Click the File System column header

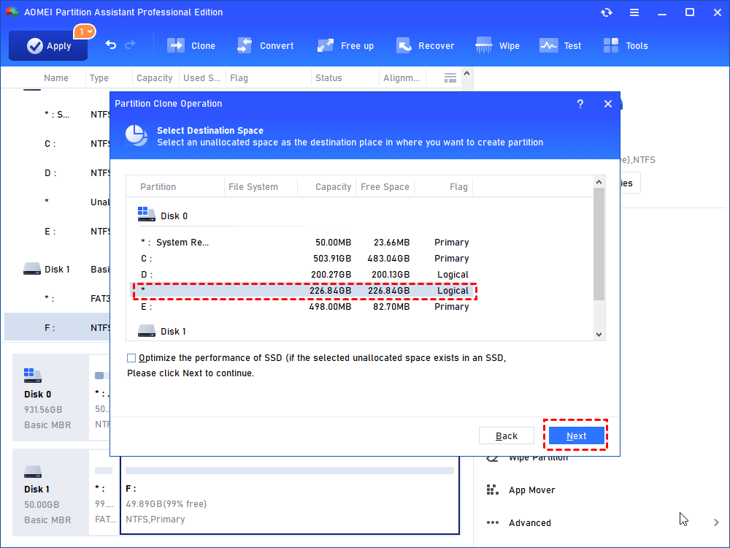tap(253, 187)
